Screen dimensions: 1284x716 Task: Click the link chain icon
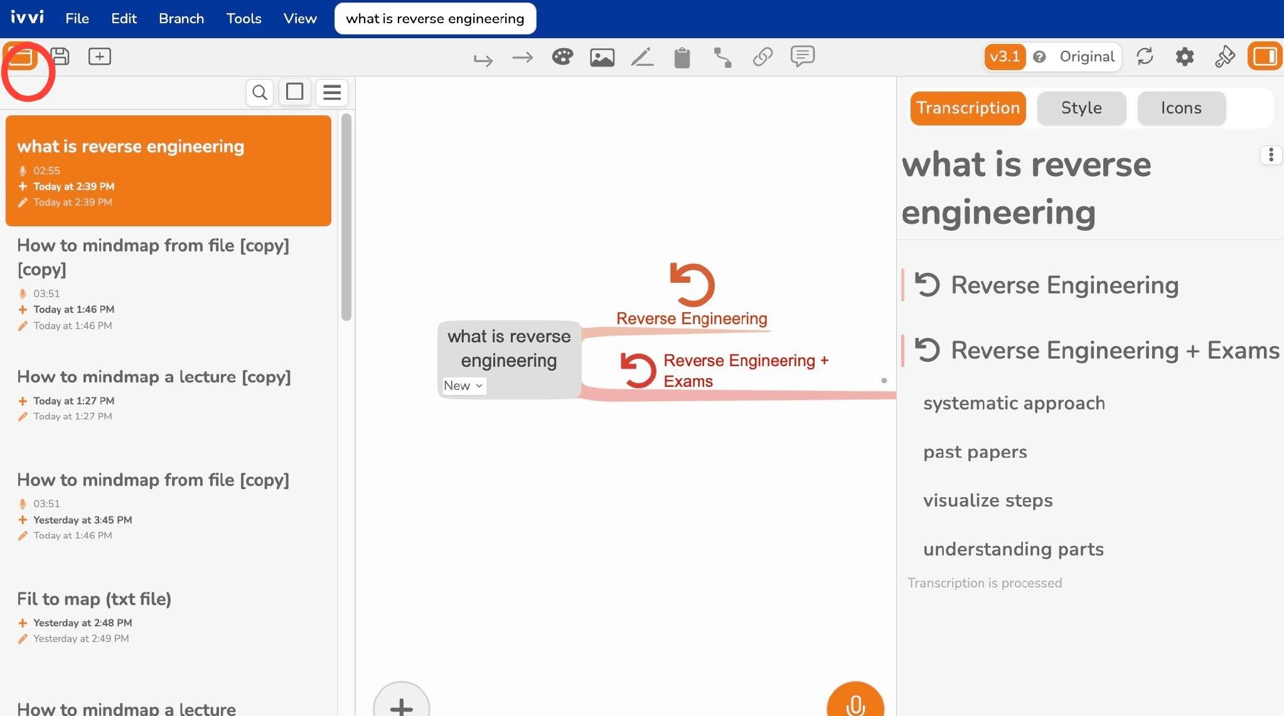(x=762, y=57)
